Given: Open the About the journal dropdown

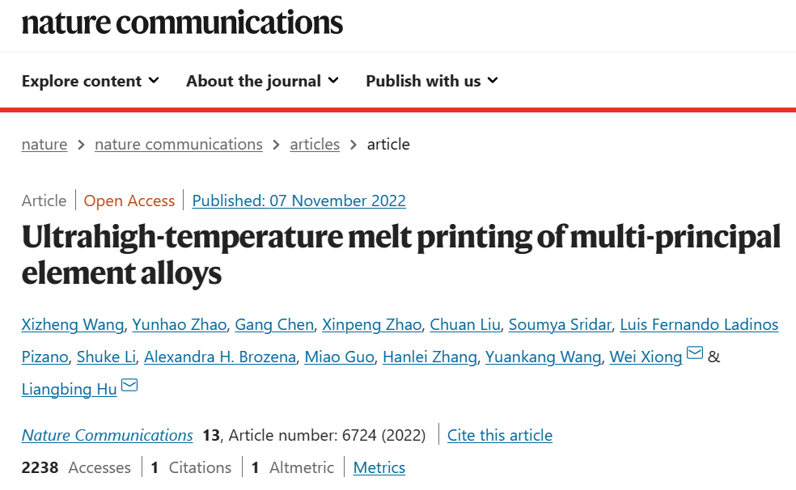Looking at the screenshot, I should [262, 81].
